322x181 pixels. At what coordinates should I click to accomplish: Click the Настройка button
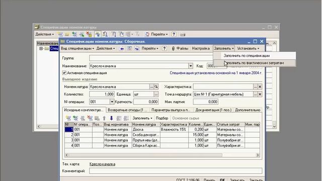(x=201, y=49)
